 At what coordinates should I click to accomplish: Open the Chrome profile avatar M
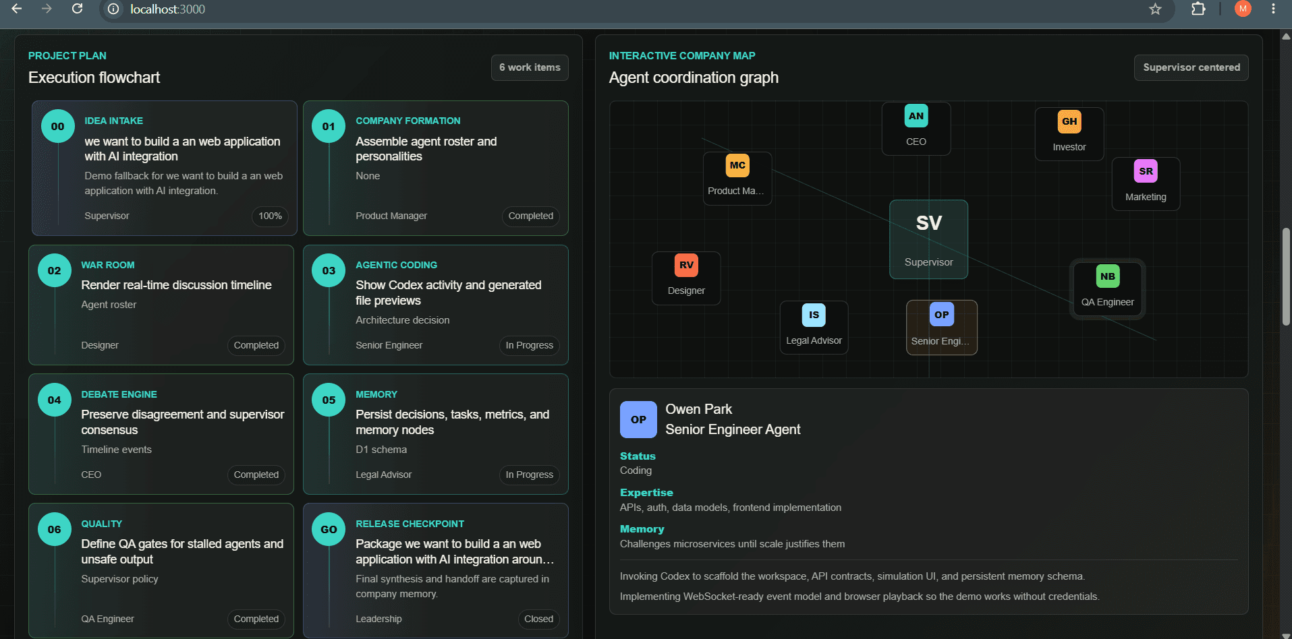[1243, 9]
